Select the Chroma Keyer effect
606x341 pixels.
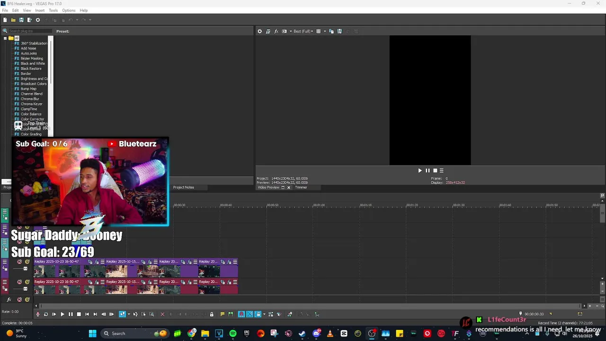pos(31,104)
